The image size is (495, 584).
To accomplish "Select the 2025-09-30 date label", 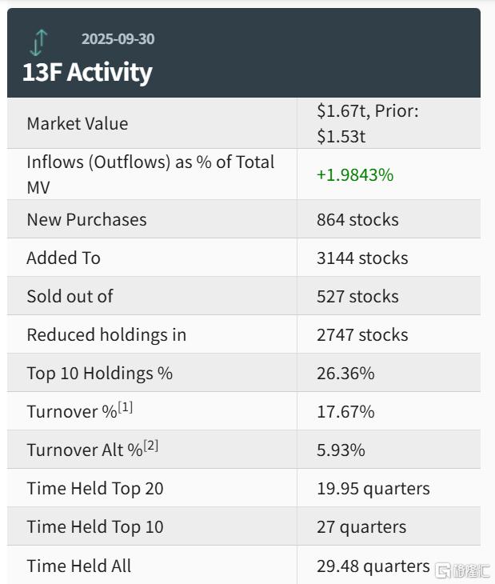I will coord(117,38).
